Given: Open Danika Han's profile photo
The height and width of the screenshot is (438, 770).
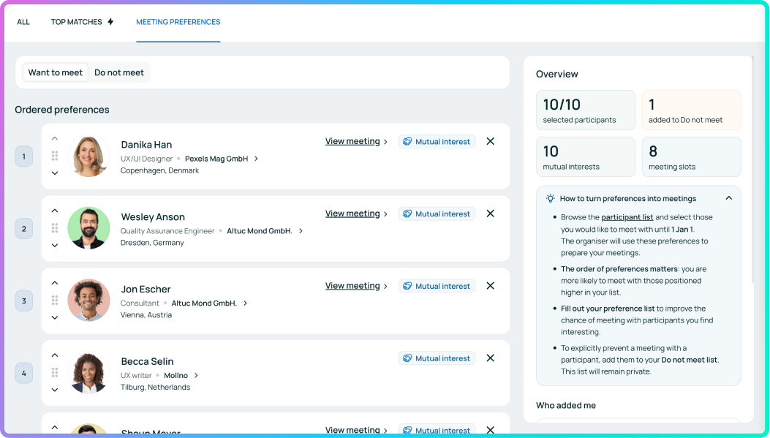Looking at the screenshot, I should (89, 156).
